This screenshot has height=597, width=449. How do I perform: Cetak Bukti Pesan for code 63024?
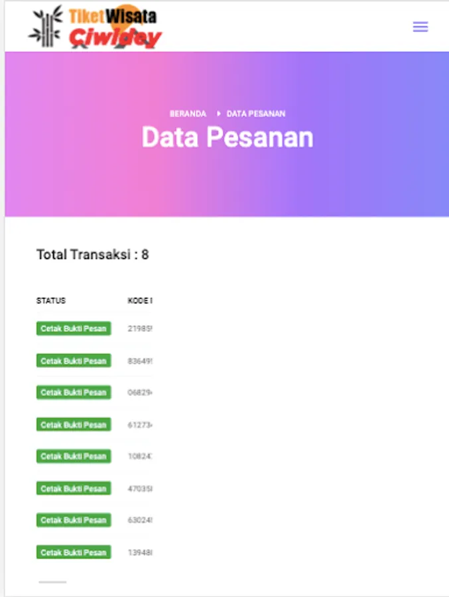(x=74, y=520)
